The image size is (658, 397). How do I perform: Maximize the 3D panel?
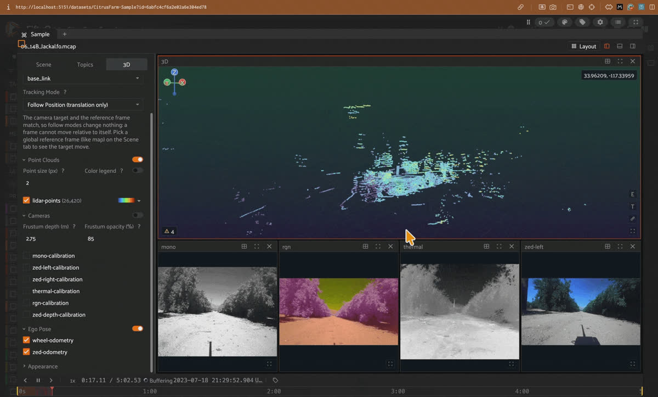[620, 61]
